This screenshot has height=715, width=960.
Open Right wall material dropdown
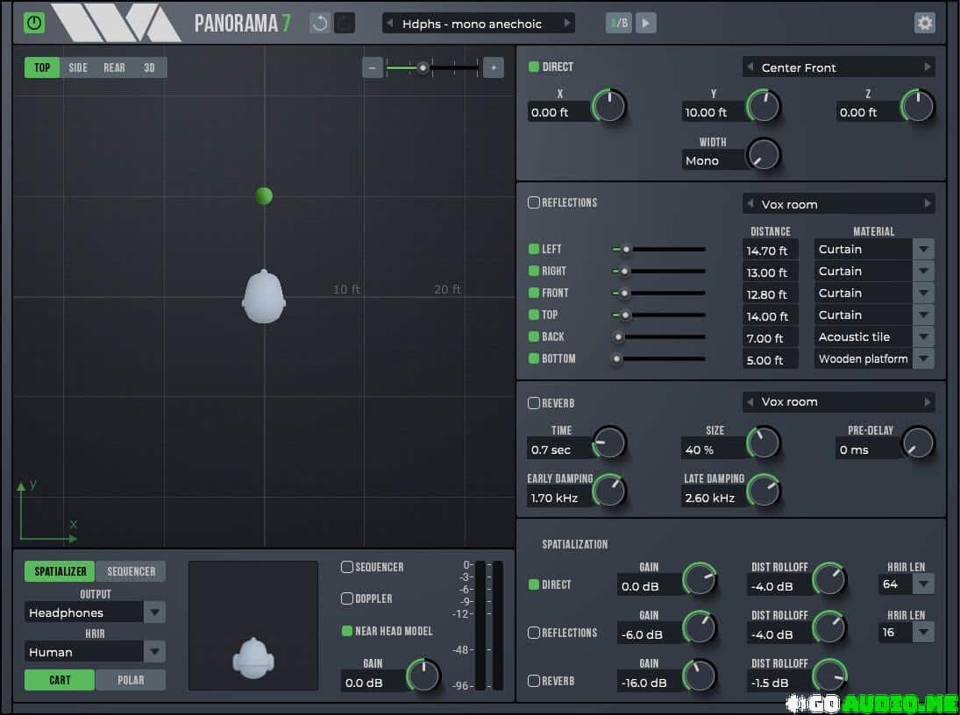(874, 271)
